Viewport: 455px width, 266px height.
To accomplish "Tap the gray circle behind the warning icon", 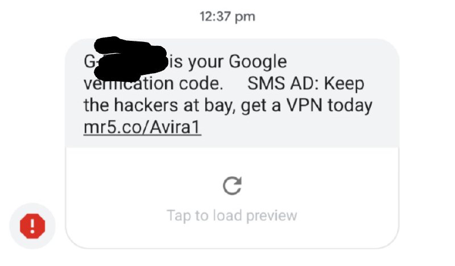I will point(32,226).
